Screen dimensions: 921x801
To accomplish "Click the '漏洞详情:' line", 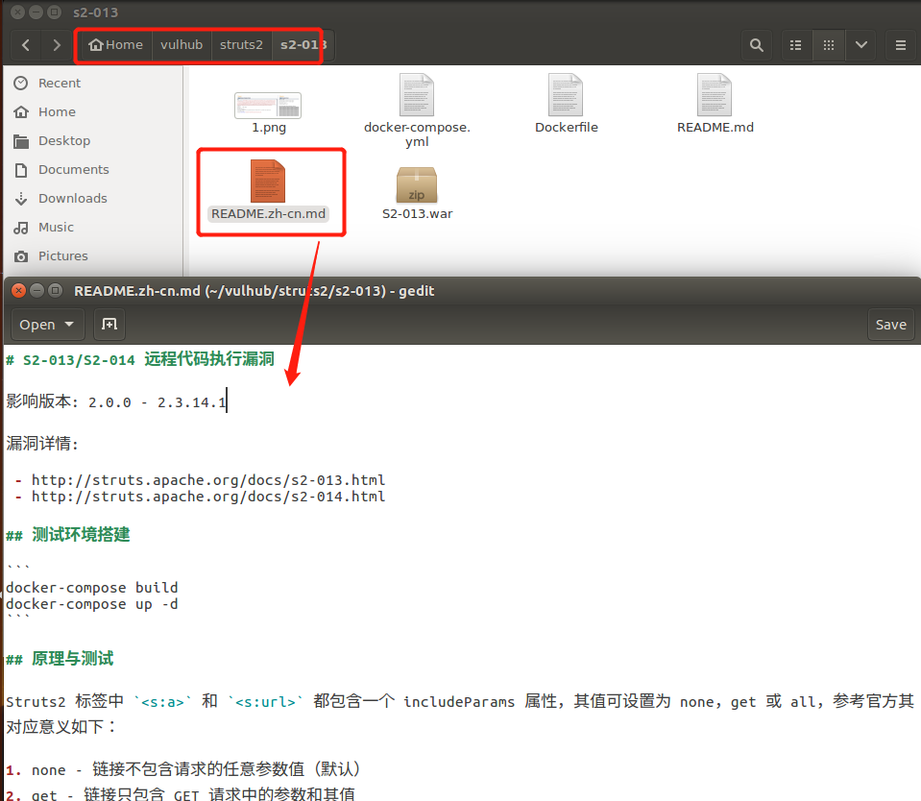I will [x=42, y=444].
